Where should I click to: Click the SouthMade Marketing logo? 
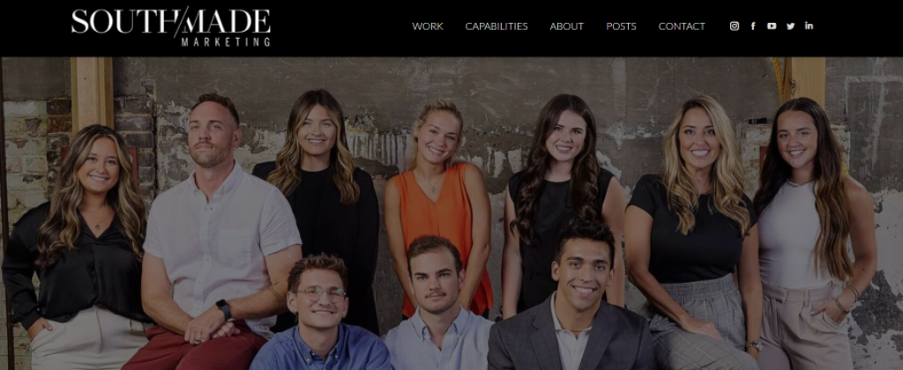[x=171, y=27]
